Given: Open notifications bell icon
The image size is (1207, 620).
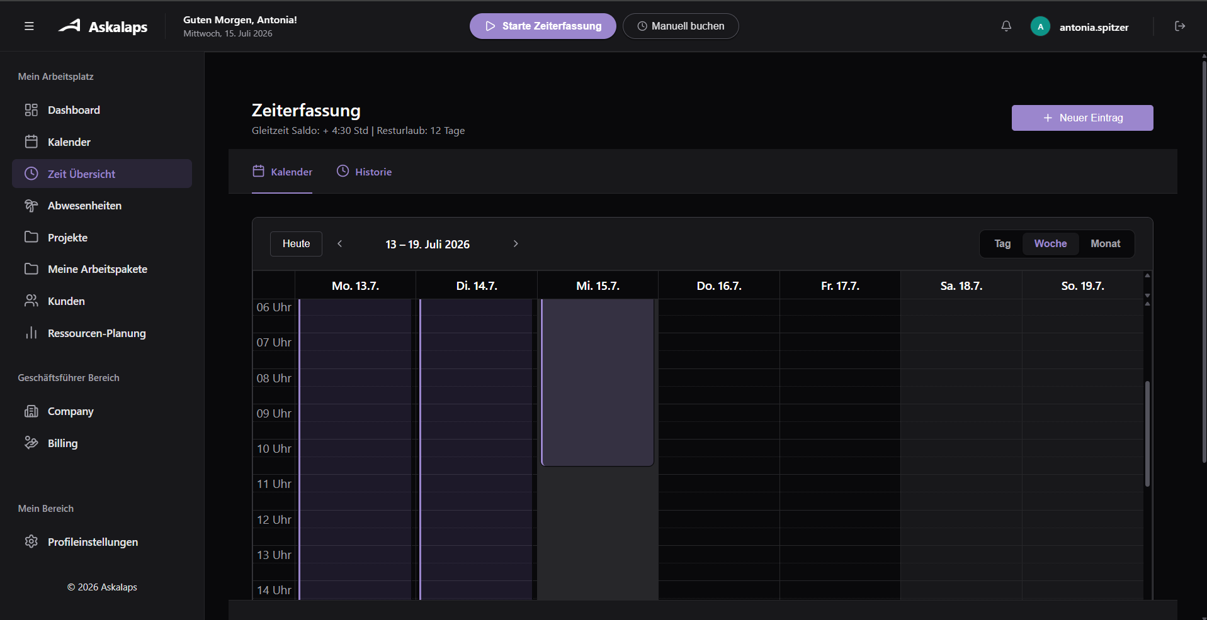Looking at the screenshot, I should coord(1006,26).
